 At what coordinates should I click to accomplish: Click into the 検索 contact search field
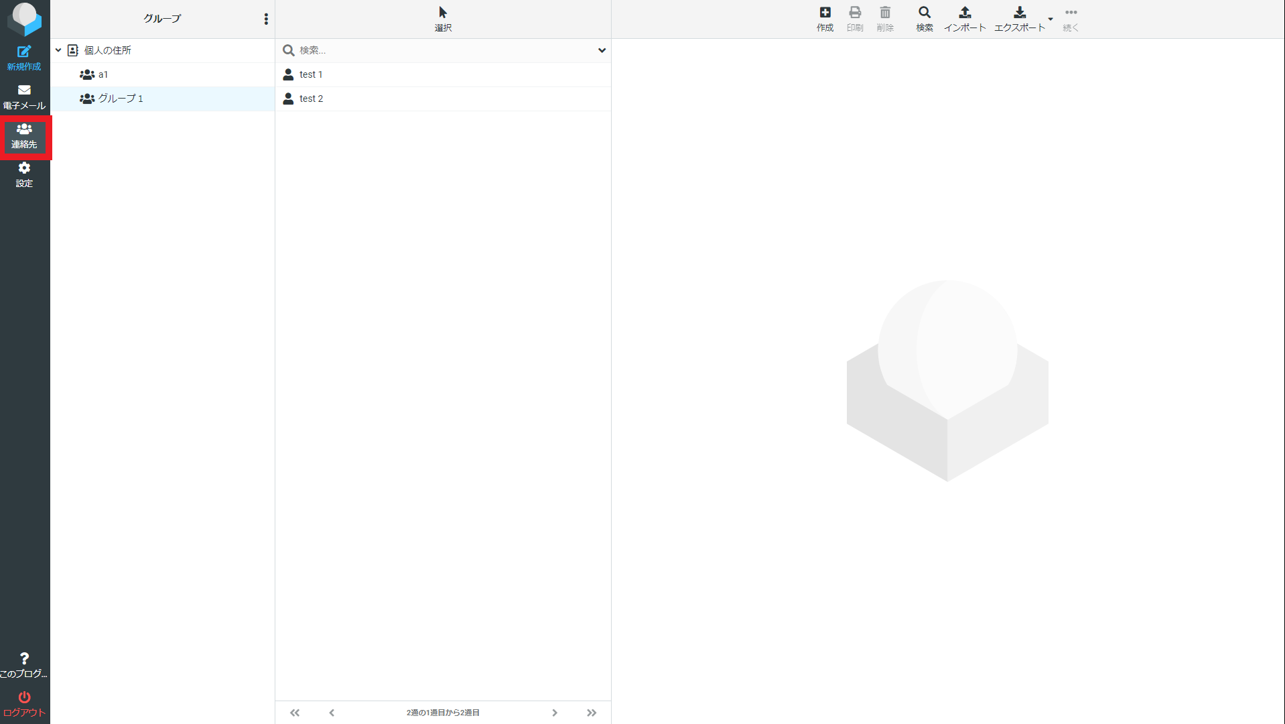(x=442, y=50)
